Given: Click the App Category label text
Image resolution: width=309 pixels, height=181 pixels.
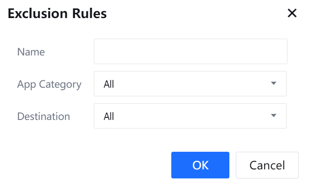Looking at the screenshot, I should [x=49, y=84].
